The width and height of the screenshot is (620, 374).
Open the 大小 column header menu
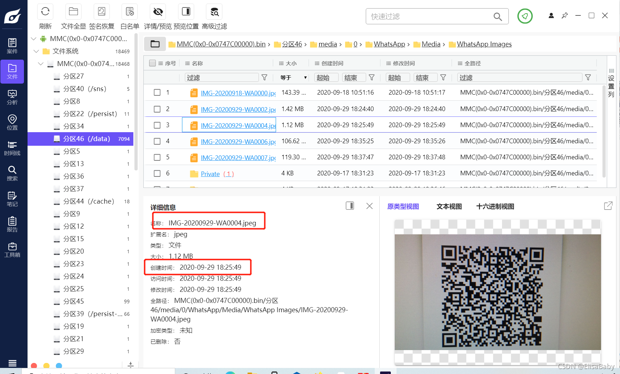pos(281,63)
